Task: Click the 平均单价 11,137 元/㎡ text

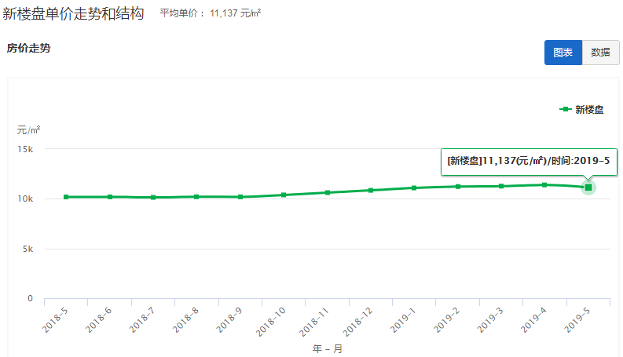Action: 211,13
